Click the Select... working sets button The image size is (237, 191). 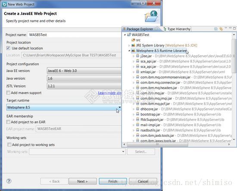(141, 151)
